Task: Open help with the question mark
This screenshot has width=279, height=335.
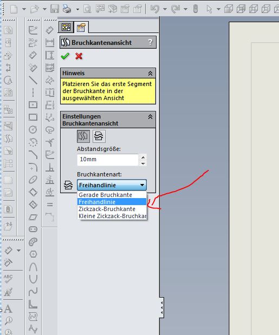Action: 150,42
